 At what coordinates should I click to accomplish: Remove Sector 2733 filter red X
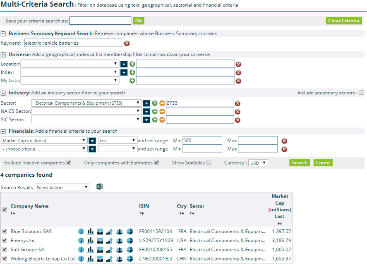237,103
